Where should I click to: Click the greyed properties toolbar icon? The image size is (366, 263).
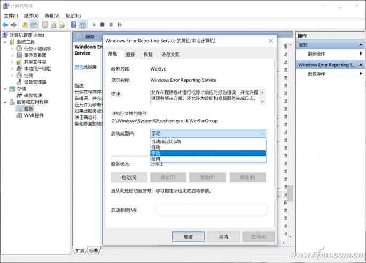tap(45, 25)
